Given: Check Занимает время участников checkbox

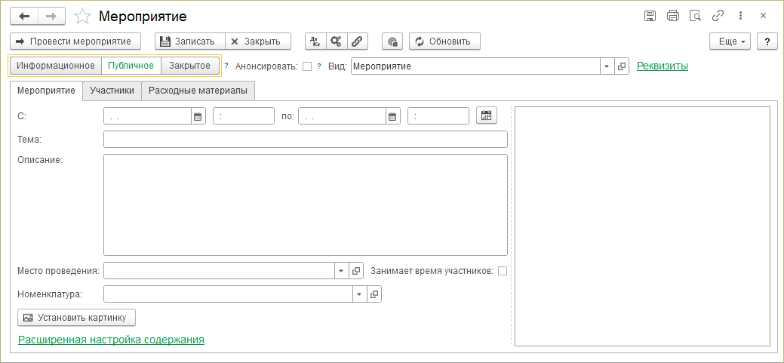Looking at the screenshot, I should [503, 271].
